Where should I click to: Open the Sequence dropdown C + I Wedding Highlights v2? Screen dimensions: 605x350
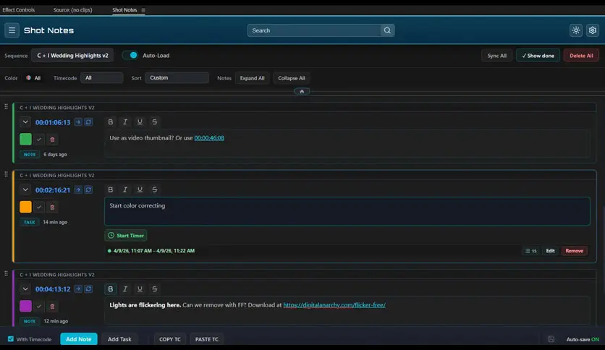point(72,56)
